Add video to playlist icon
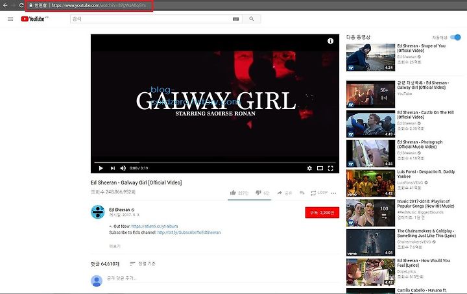467x294 pixels. click(x=302, y=193)
